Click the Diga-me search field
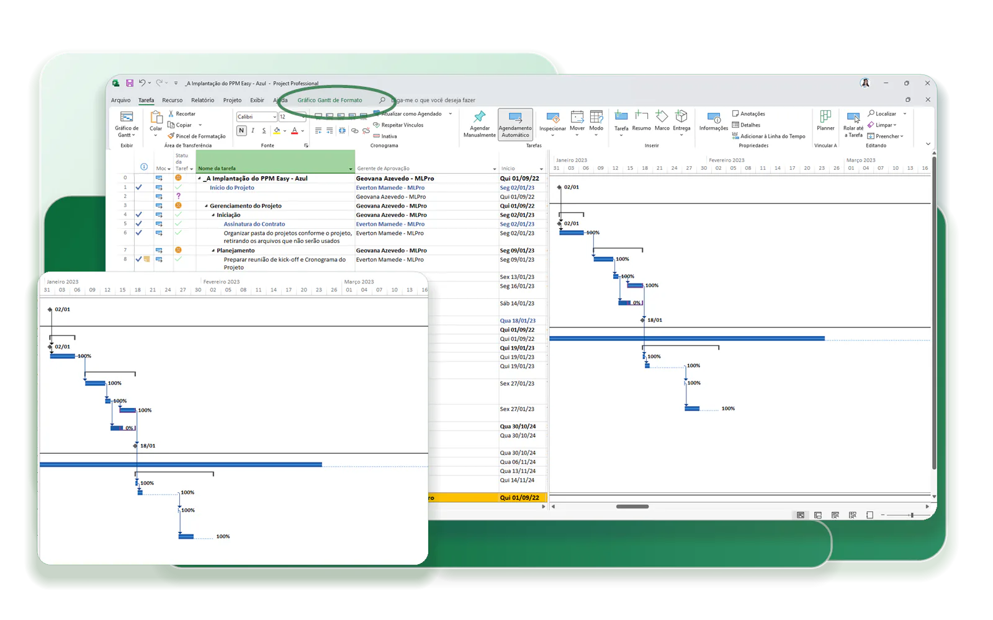The width and height of the screenshot is (993, 620). pyautogui.click(x=433, y=100)
